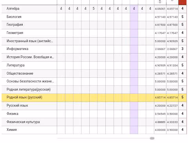
Task: Click highlighted Родной язык (русский) label
Action: click(24, 97)
